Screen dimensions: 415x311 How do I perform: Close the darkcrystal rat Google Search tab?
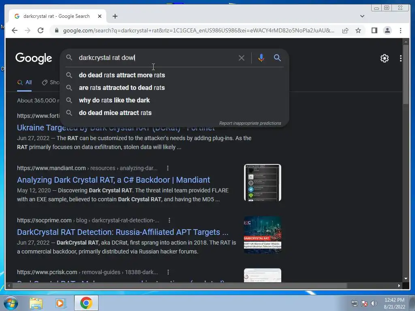tap(100, 16)
